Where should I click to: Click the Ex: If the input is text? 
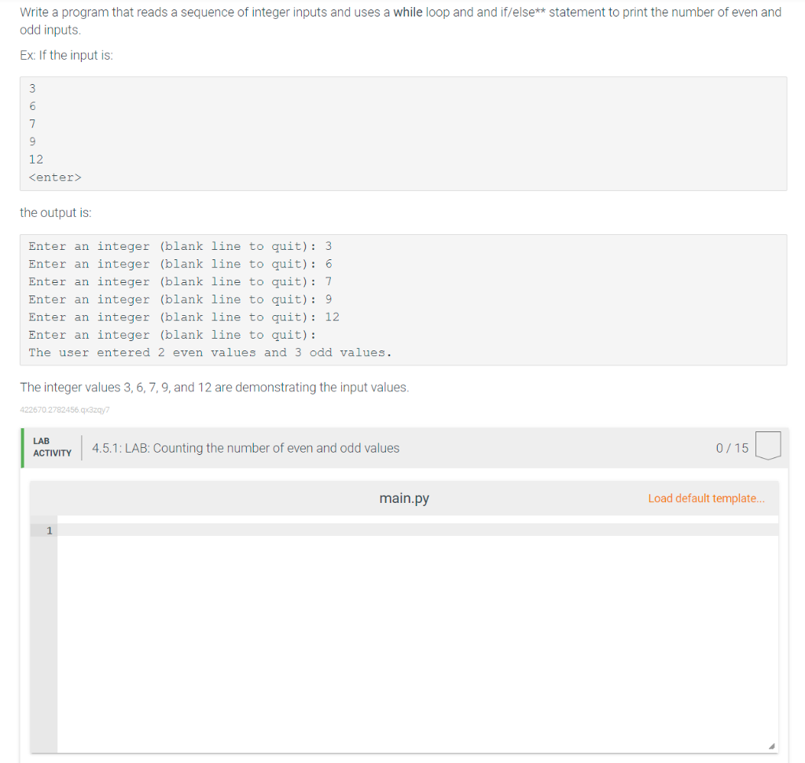(x=66, y=55)
